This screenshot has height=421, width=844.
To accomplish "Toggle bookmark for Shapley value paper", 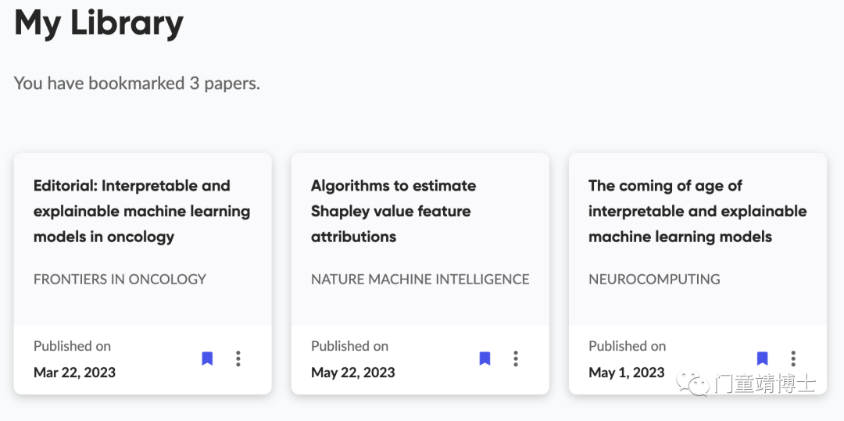I will pos(485,359).
